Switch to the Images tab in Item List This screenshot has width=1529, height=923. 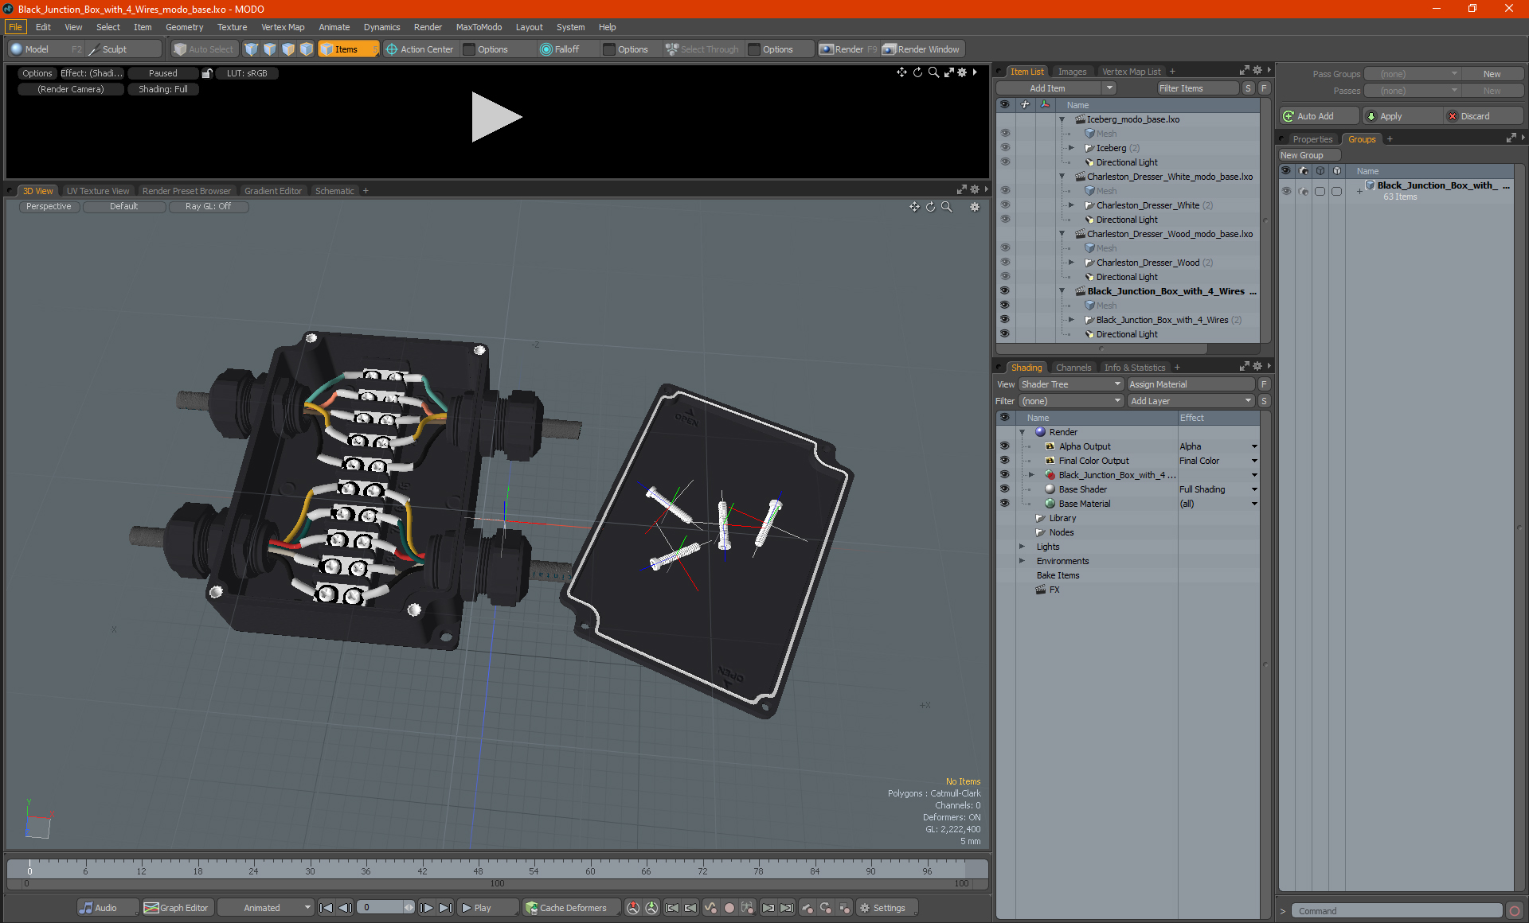1071,70
